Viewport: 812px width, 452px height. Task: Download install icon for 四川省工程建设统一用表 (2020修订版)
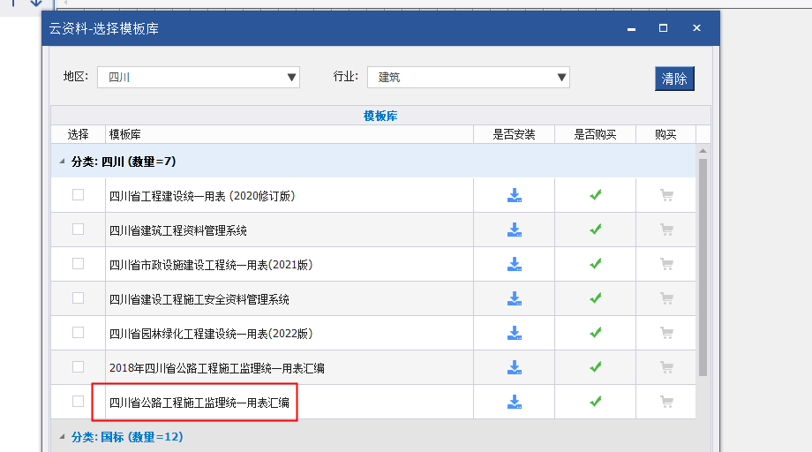tap(515, 195)
